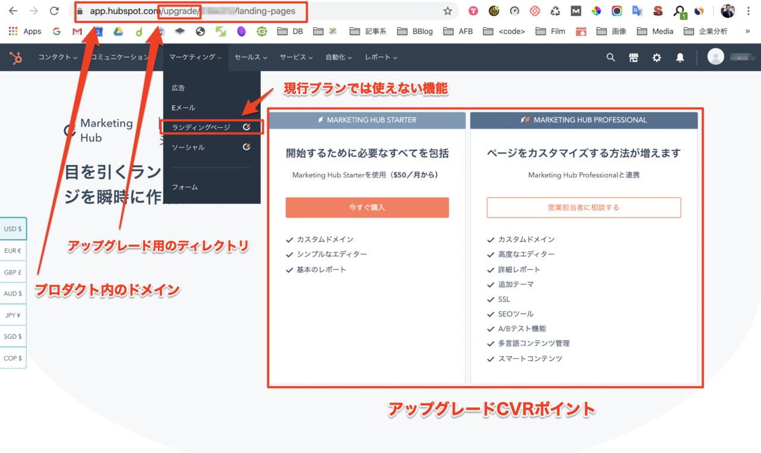The image size is (761, 453).
Task: Expand the コンタクト navigation menu
Action: [x=58, y=58]
